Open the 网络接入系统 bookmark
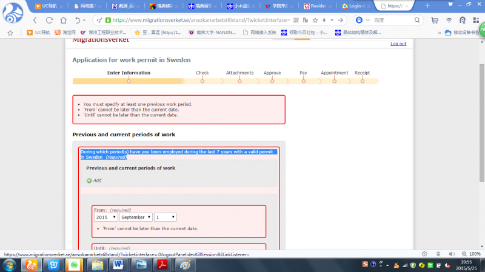Viewport: 485px width, 272px height. click(259, 33)
